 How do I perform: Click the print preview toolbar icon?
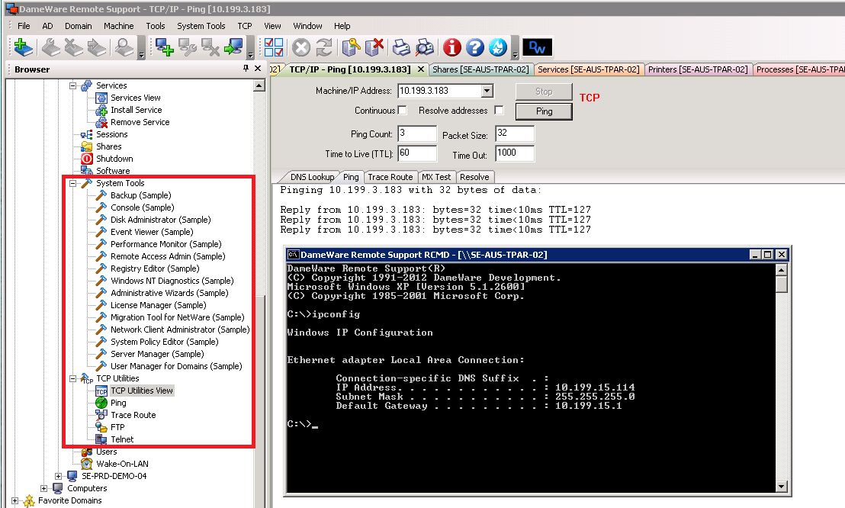tap(425, 47)
